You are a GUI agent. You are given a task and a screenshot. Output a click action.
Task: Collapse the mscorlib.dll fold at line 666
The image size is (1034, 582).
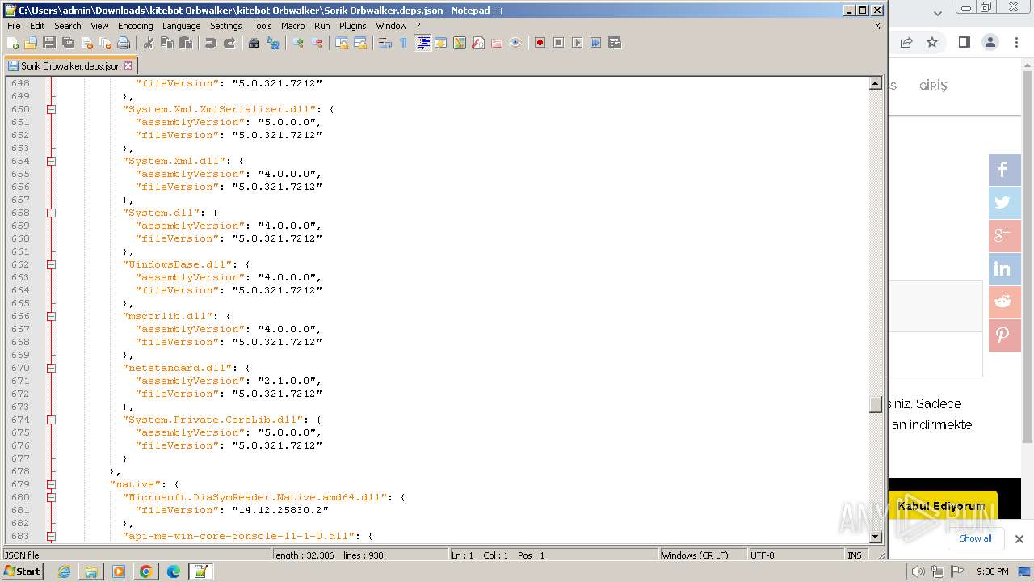[51, 316]
